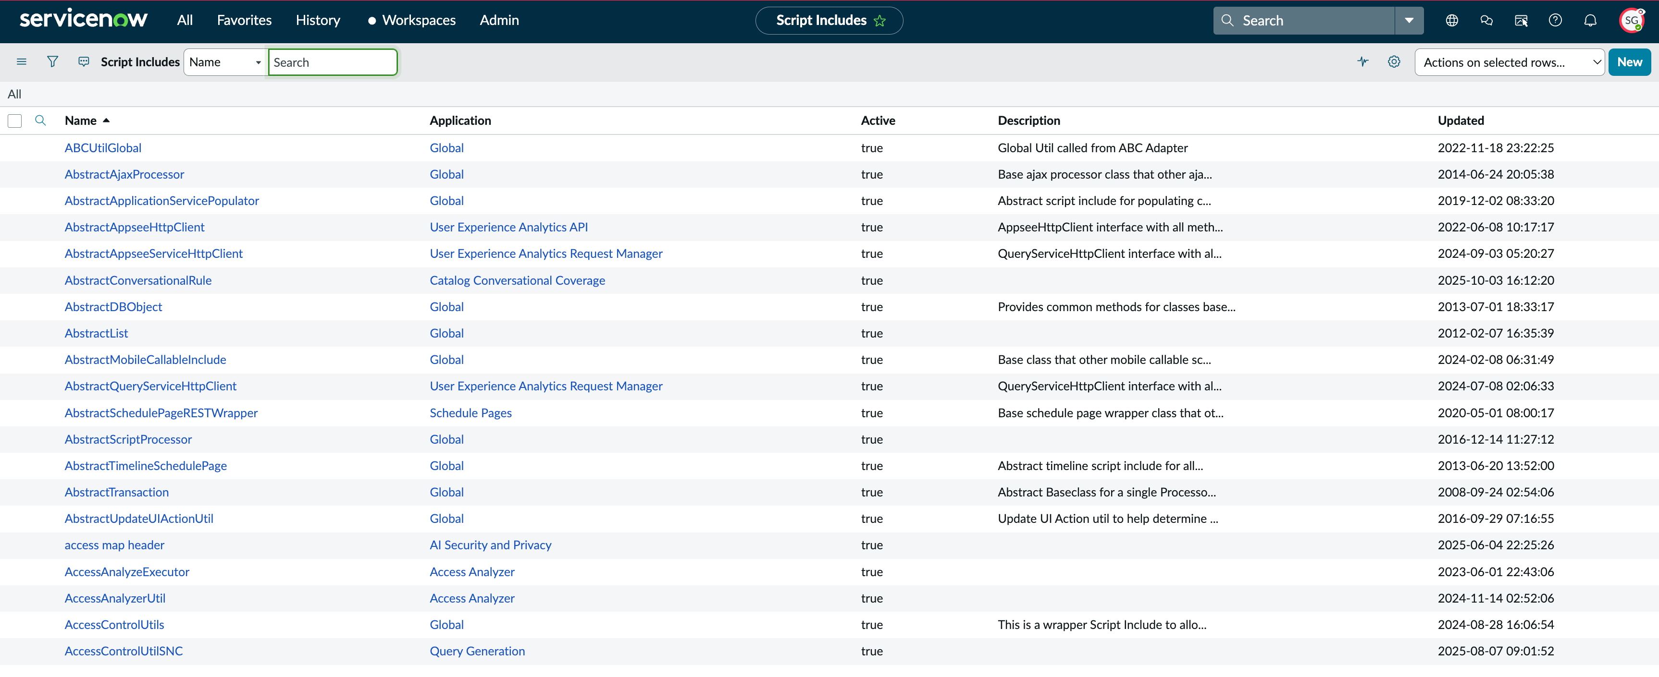Click Global application for ABCUtilGlobal row
The width and height of the screenshot is (1659, 677).
point(446,148)
